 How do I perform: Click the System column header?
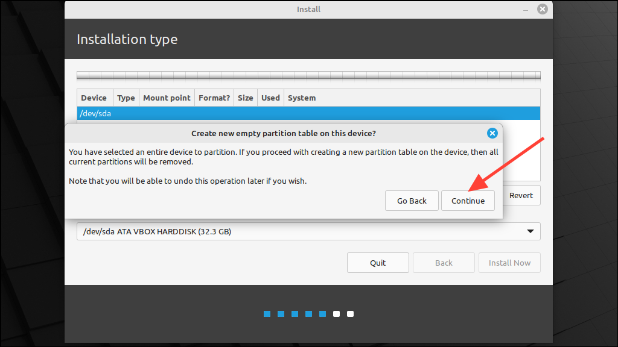(301, 98)
